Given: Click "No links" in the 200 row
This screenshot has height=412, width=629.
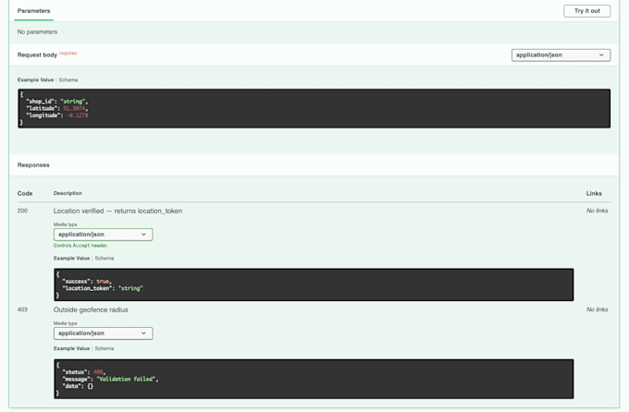Looking at the screenshot, I should click(x=597, y=211).
